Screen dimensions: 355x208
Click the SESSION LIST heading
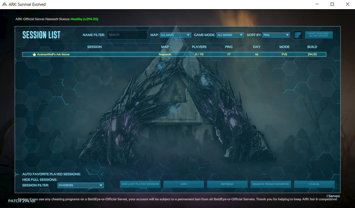[x=41, y=35]
